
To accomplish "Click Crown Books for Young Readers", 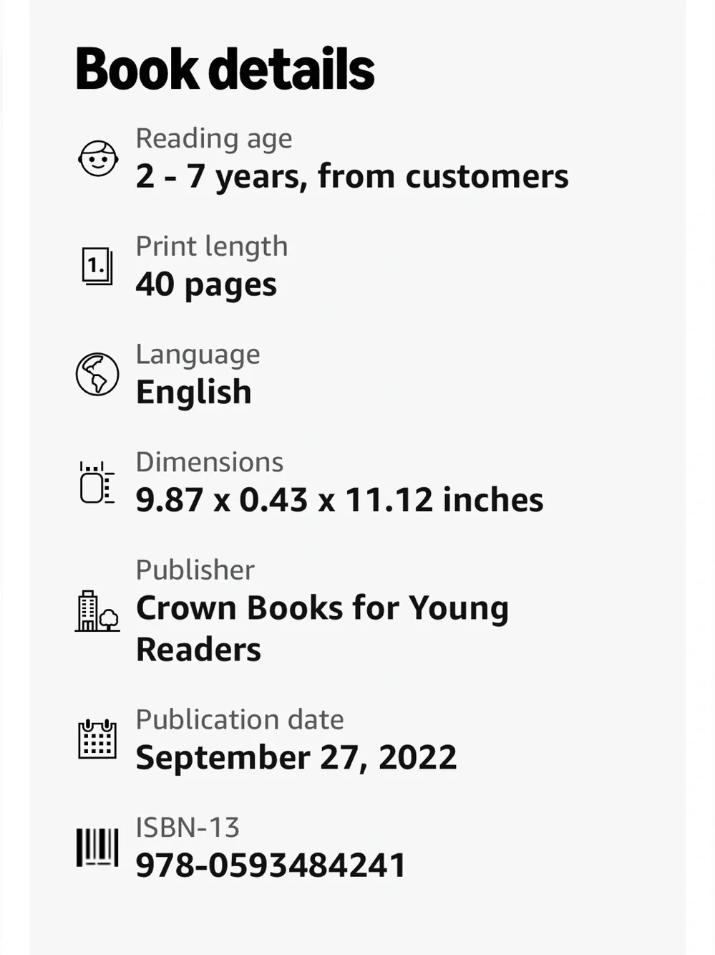I will coord(322,628).
